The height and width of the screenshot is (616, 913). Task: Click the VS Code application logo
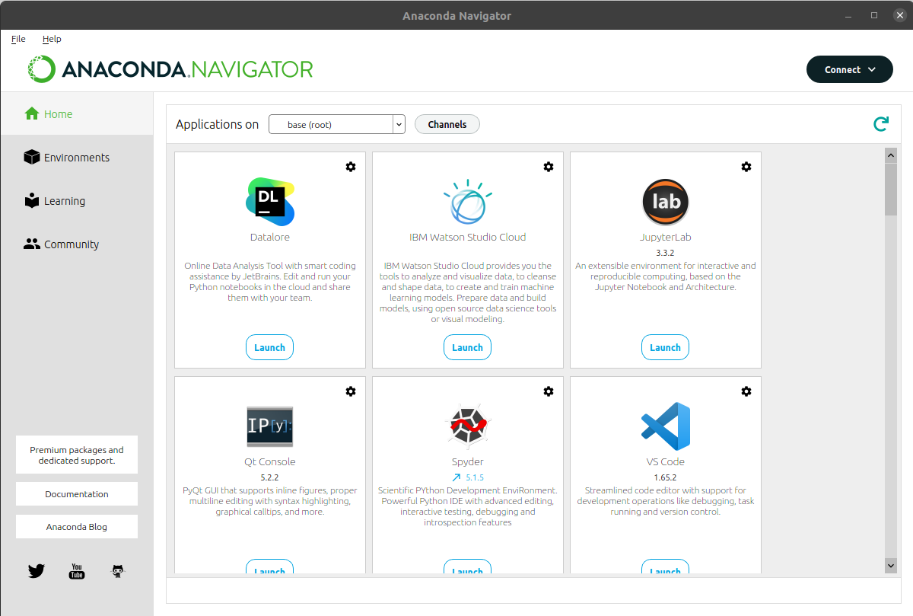pyautogui.click(x=666, y=426)
